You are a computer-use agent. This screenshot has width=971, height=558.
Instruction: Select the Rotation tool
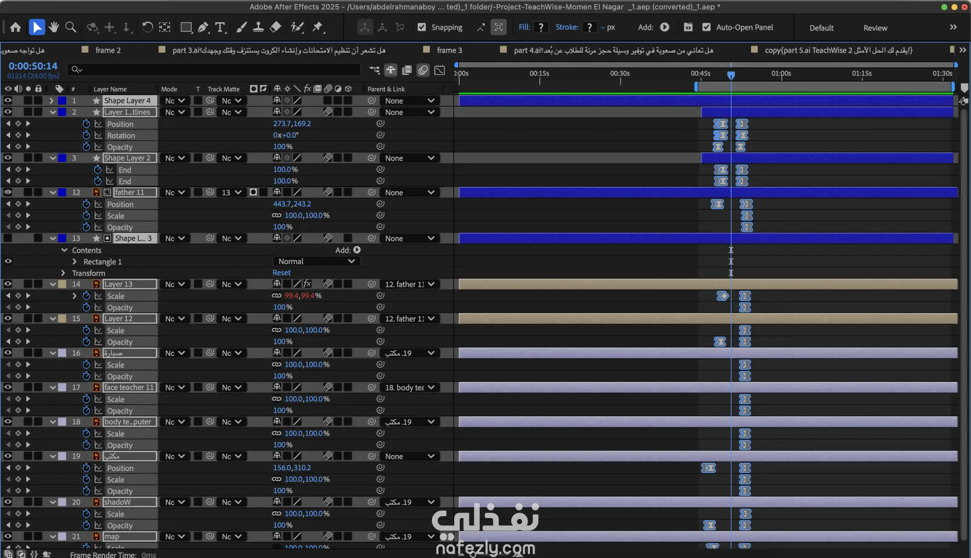(x=147, y=27)
